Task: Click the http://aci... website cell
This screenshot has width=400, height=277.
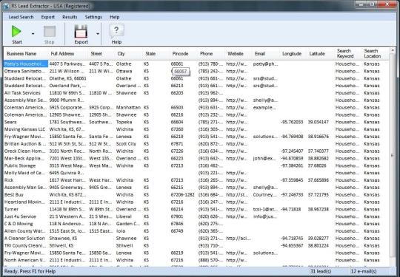Action: click(x=239, y=239)
